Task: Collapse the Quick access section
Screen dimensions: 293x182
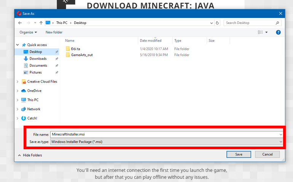Action: click(x=18, y=45)
